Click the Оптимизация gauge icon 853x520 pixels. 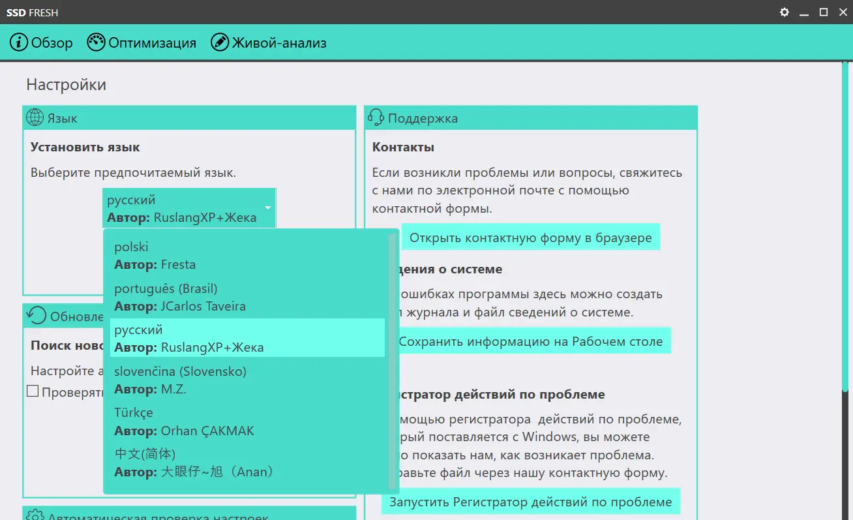point(95,42)
